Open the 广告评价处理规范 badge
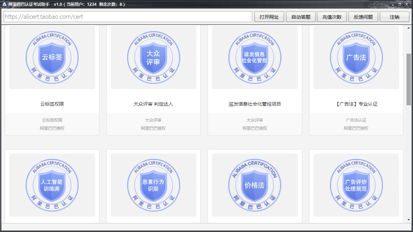This screenshot has height=232, width=413. pos(356,185)
